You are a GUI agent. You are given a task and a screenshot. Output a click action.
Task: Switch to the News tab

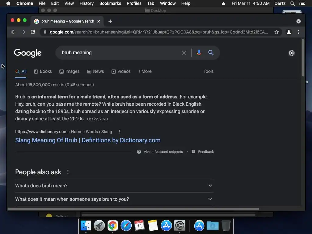(x=95, y=71)
